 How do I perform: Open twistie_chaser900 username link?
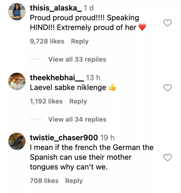coord(64,137)
